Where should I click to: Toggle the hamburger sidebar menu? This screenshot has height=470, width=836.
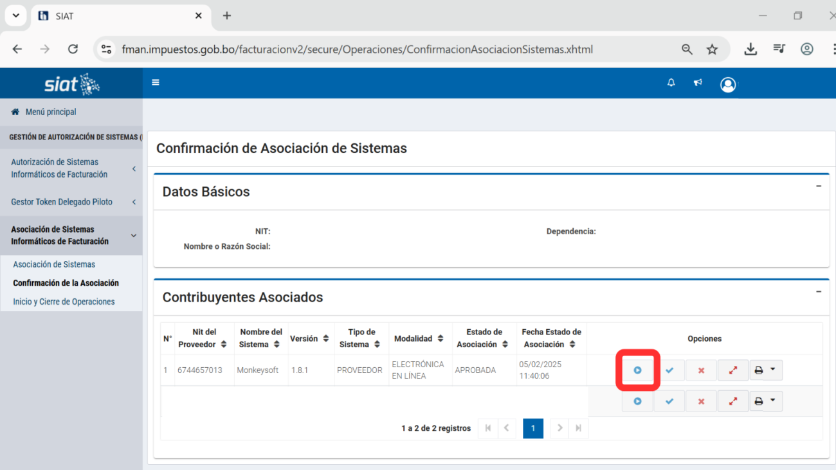point(156,82)
